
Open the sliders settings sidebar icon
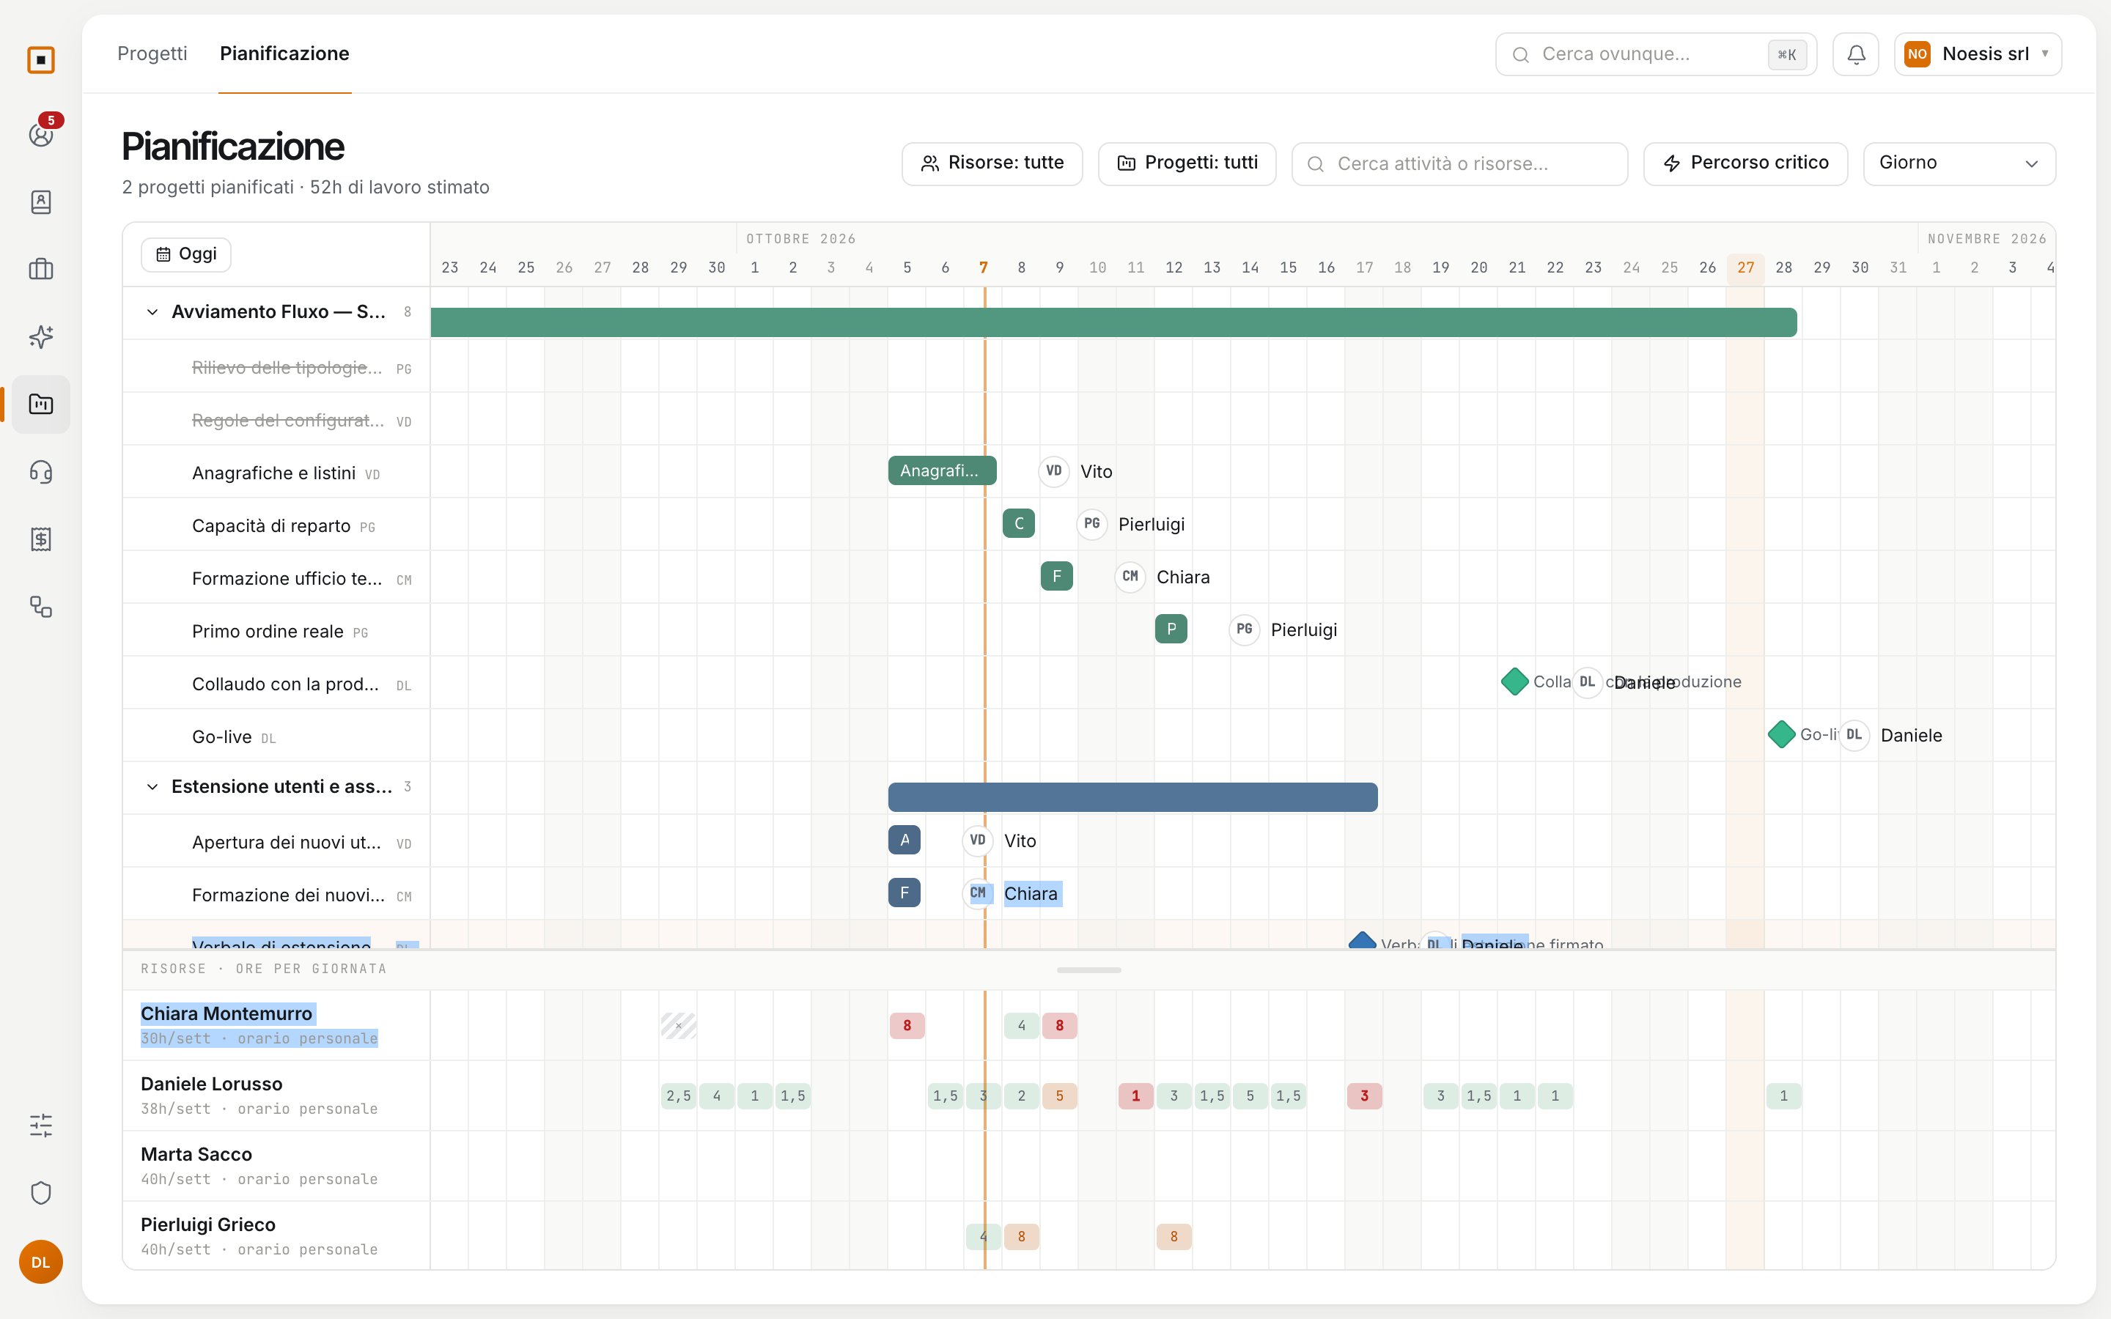coord(41,1126)
